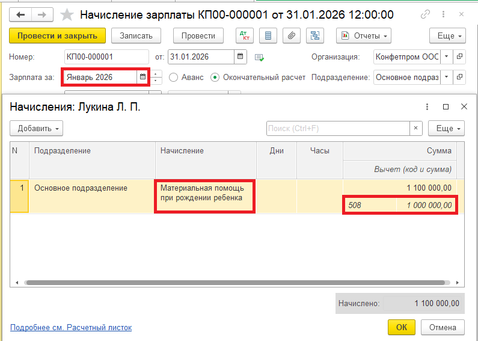Click the Вычет (код и сумма) subheader

coord(400,169)
